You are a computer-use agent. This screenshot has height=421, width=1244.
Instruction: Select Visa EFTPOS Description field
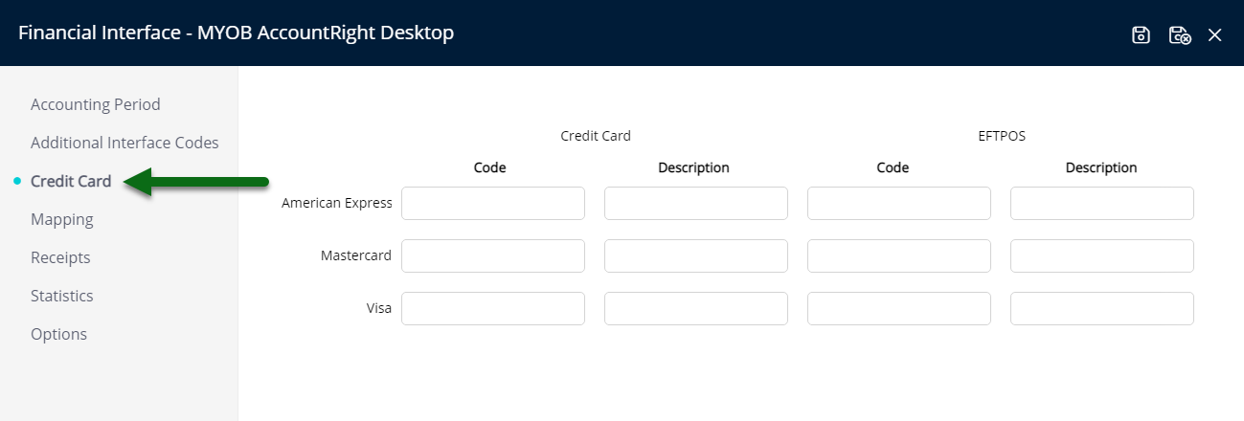pos(1102,308)
